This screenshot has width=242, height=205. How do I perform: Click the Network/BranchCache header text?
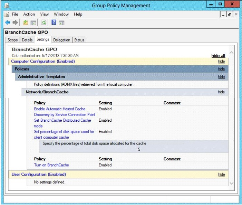click(x=47, y=92)
